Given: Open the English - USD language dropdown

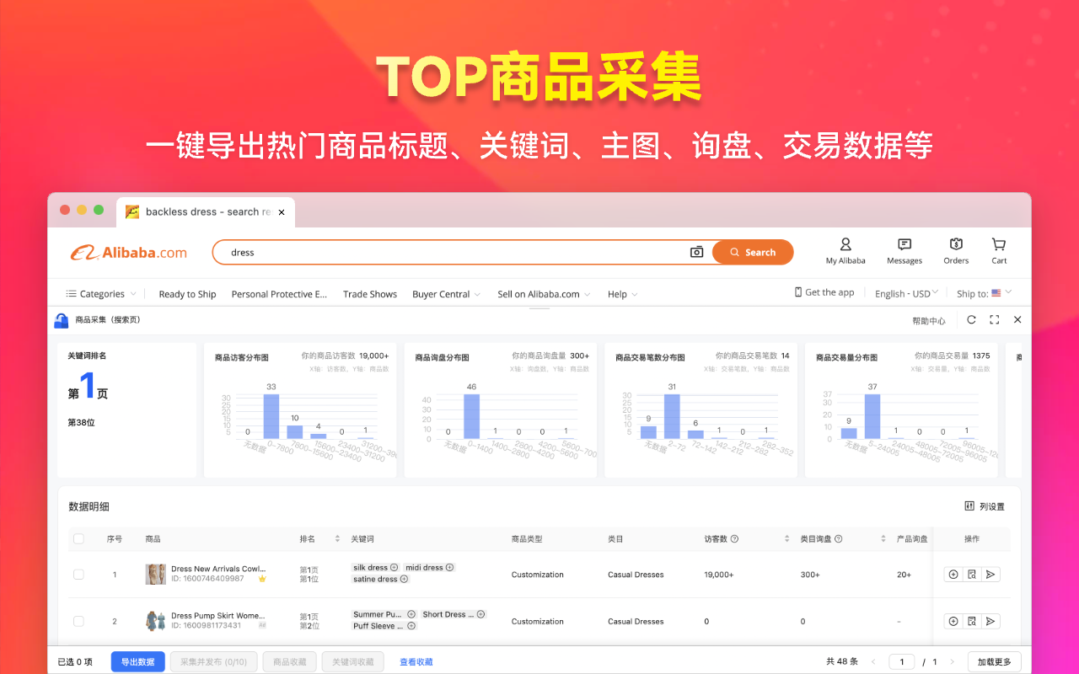Looking at the screenshot, I should (905, 293).
